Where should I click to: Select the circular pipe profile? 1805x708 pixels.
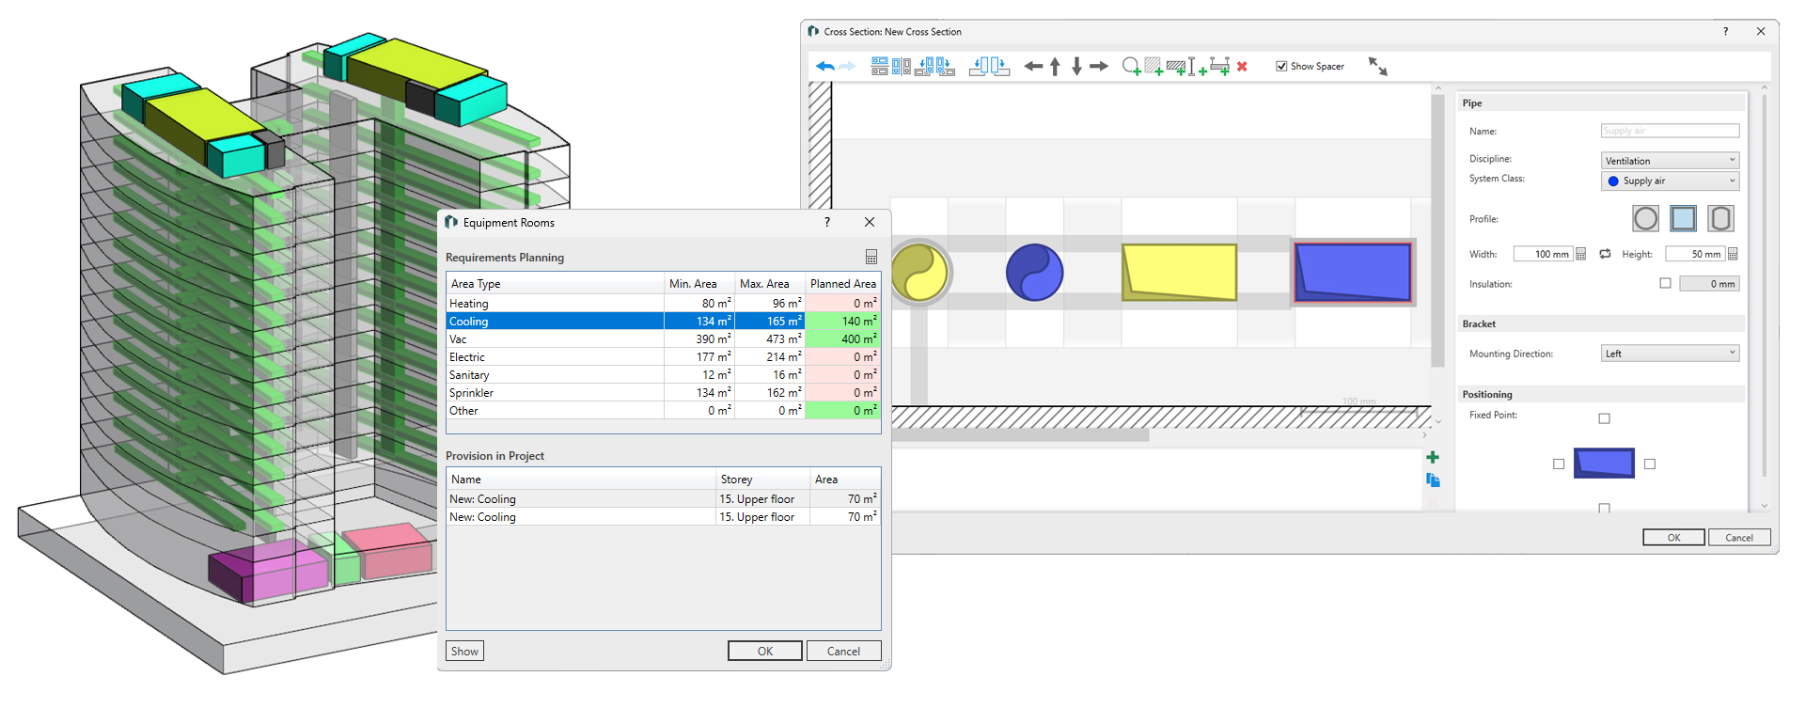[1645, 219]
